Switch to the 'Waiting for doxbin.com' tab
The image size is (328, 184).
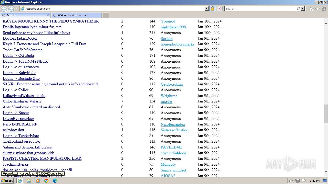[x=76, y=15]
